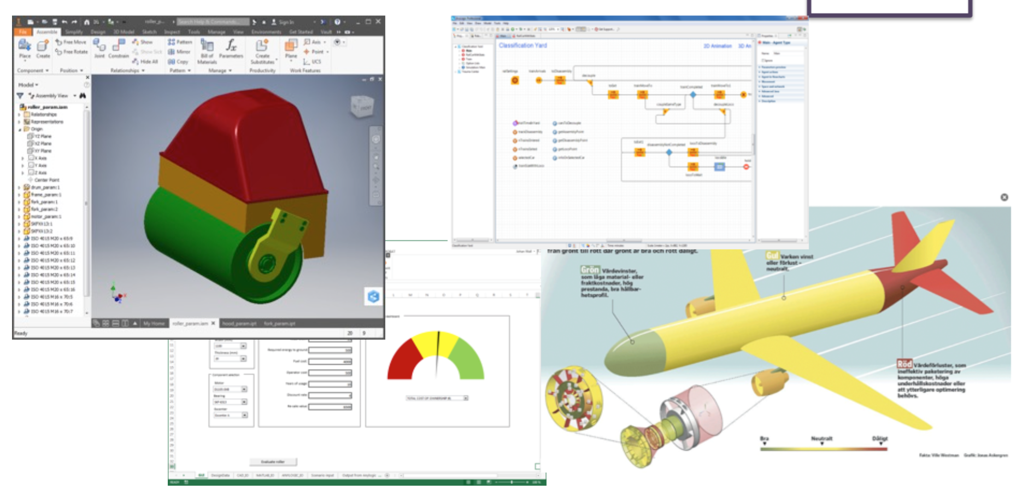Click the Create component tool
1022x489 pixels.
(x=43, y=48)
